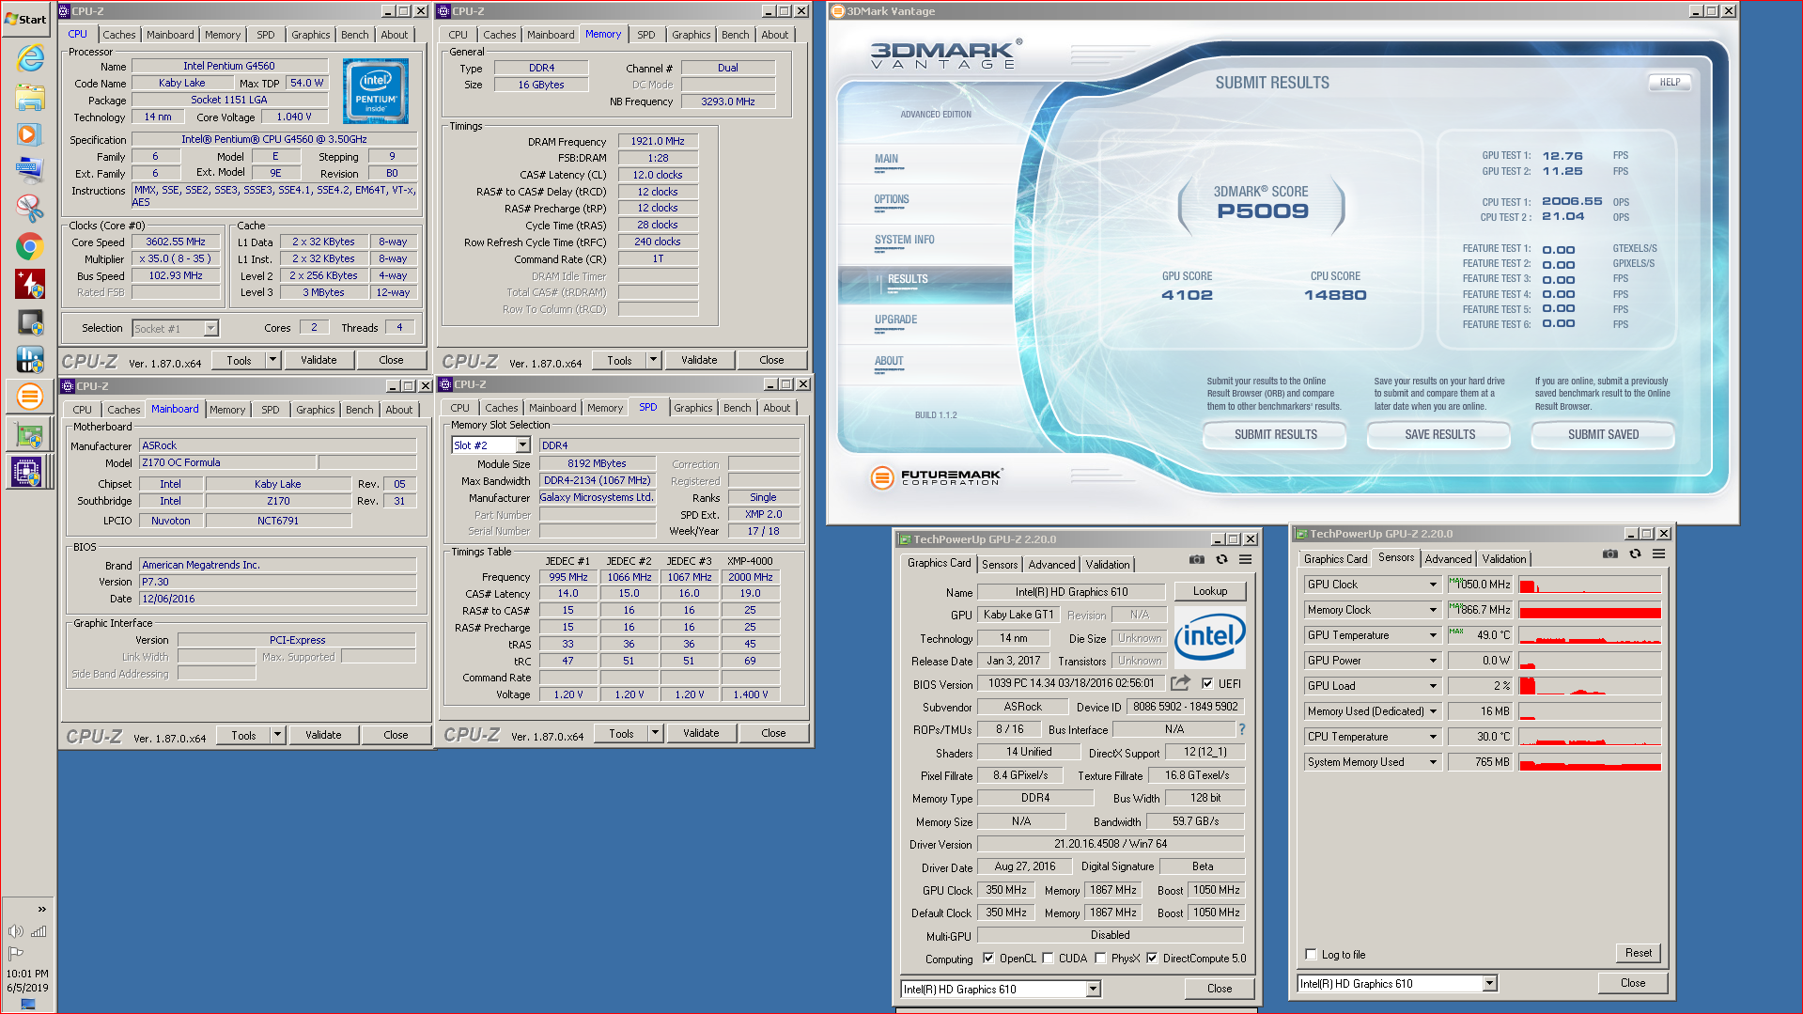Viewport: 1803px width, 1014px height.
Task: Click the Intel Pentium inside logo
Action: click(x=375, y=91)
